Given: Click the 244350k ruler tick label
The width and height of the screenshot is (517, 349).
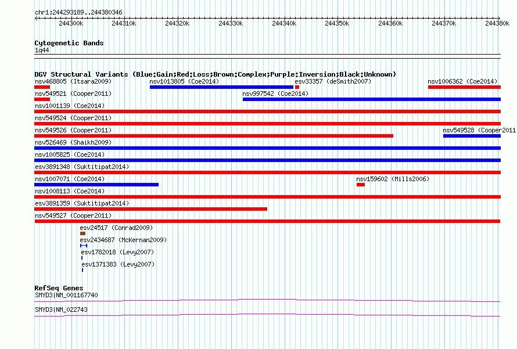Looking at the screenshot, I should [x=337, y=23].
